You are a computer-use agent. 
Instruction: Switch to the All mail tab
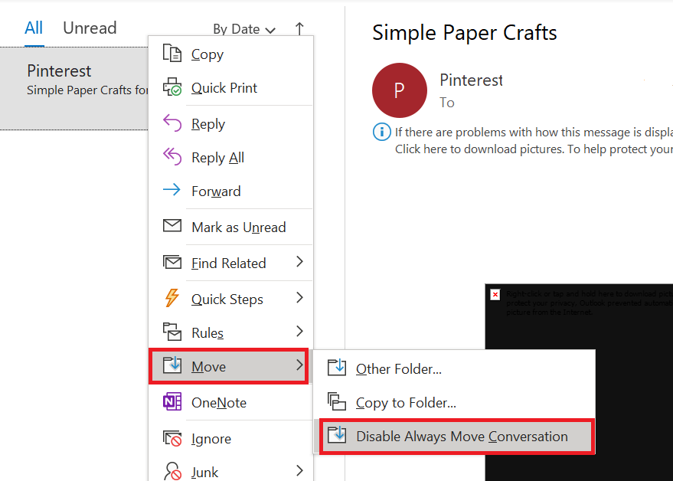click(x=34, y=28)
